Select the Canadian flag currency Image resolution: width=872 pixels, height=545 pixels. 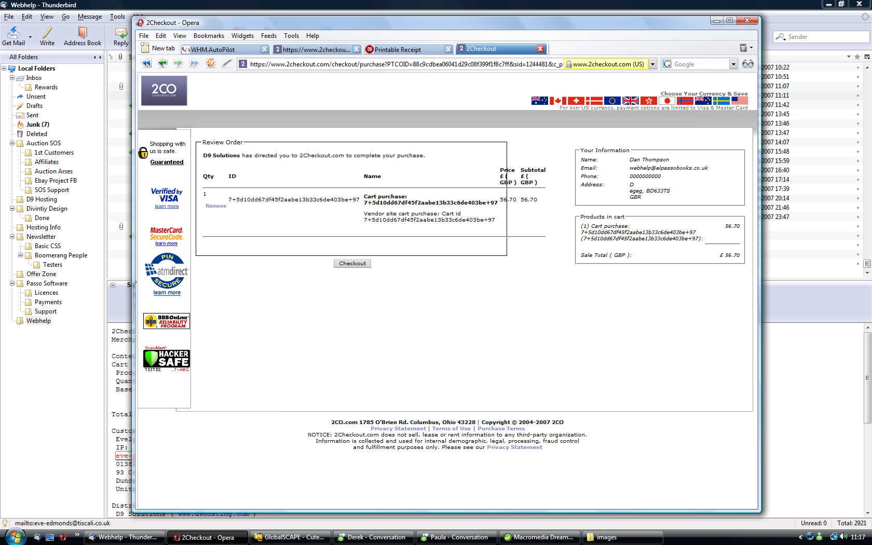click(x=557, y=101)
